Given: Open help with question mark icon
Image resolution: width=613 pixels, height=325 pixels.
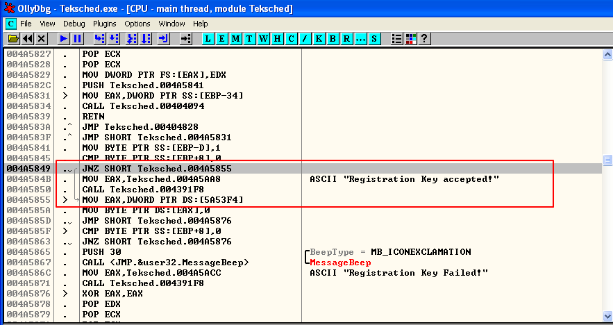Looking at the screenshot, I should (425, 38).
